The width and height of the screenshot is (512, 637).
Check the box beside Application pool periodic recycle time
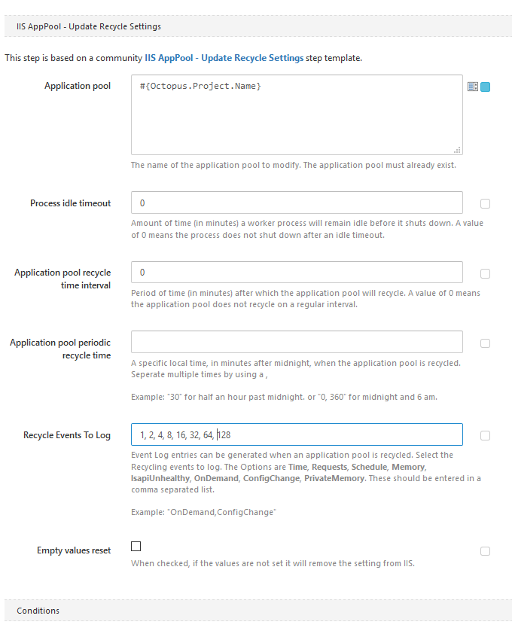(485, 342)
